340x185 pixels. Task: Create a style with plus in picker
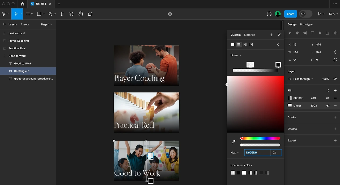point(271,35)
